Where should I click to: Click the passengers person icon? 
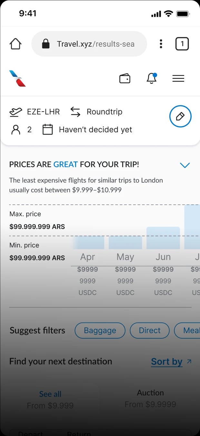pyautogui.click(x=15, y=130)
